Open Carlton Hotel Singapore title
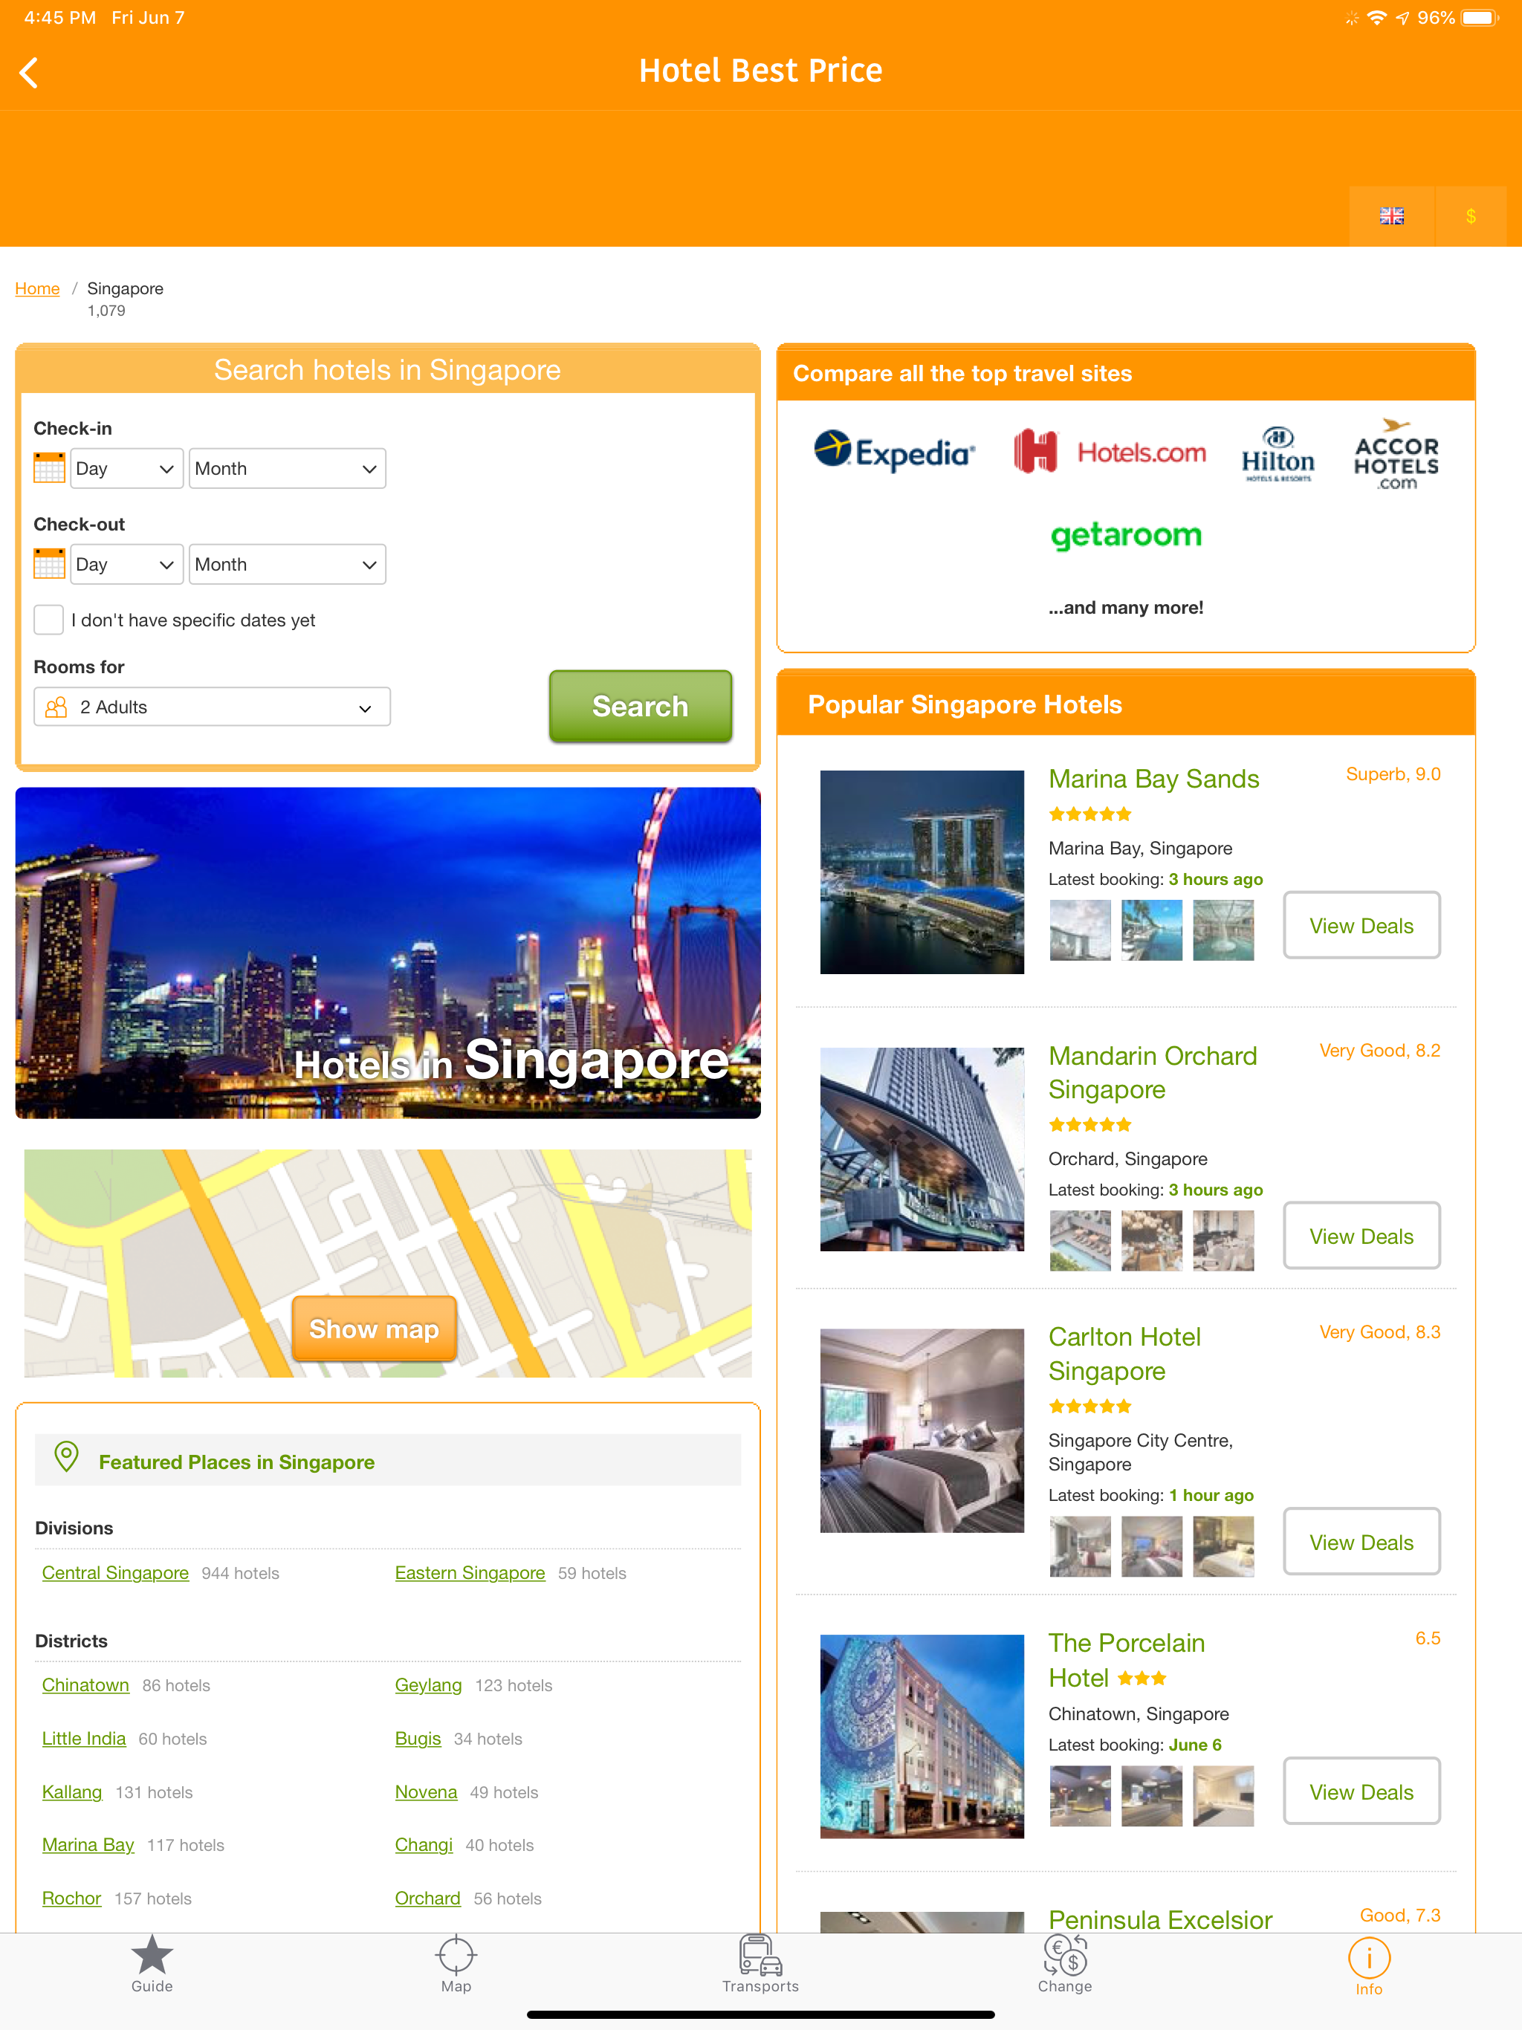The height and width of the screenshot is (2030, 1522). point(1124,1354)
